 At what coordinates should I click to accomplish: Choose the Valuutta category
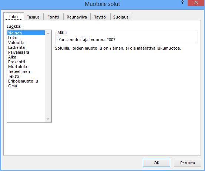click(26, 43)
